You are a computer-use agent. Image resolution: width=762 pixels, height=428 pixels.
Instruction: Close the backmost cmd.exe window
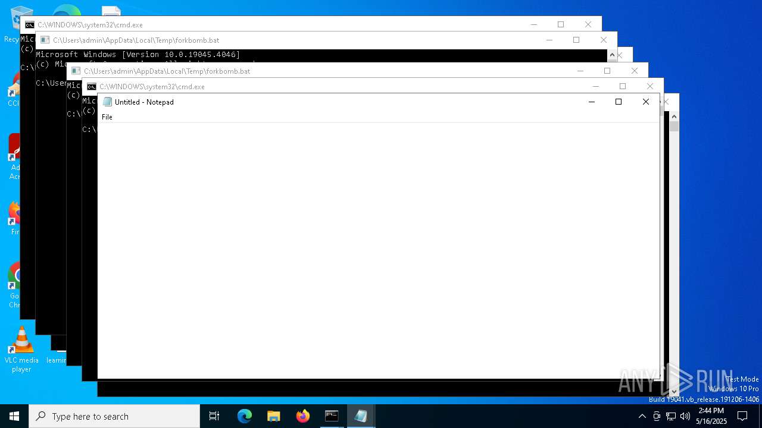coord(588,24)
